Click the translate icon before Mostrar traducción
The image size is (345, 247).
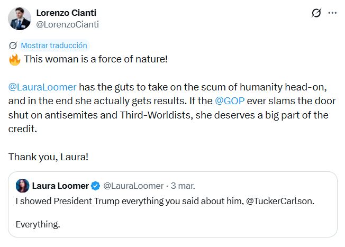[13, 45]
